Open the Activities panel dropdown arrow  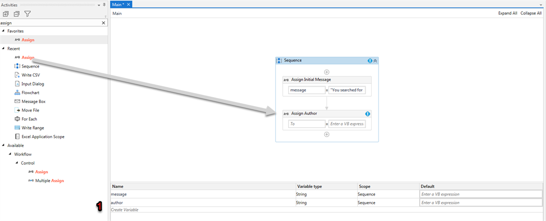[x=99, y=5]
